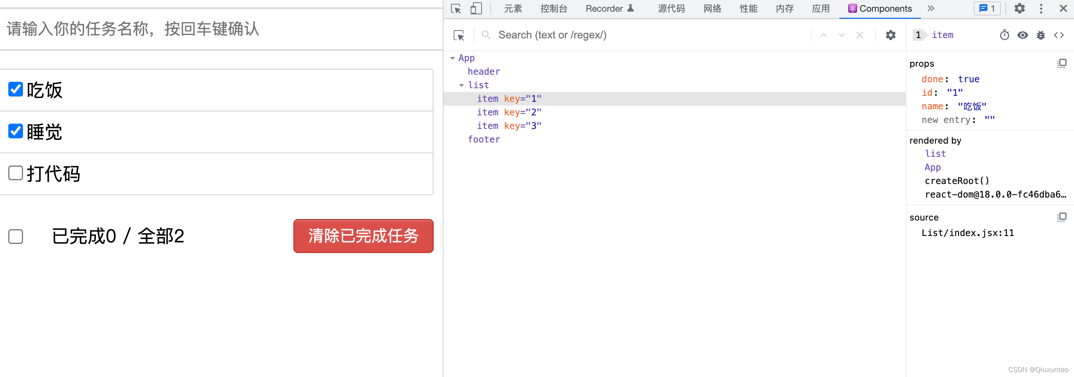This screenshot has width=1074, height=377.
Task: Toggle the done prop value true
Action: (968, 79)
